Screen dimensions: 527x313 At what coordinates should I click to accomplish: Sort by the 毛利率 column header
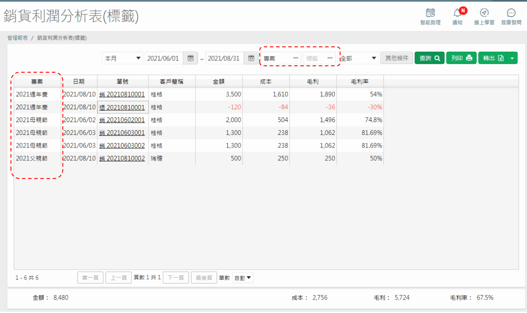pyautogui.click(x=360, y=81)
